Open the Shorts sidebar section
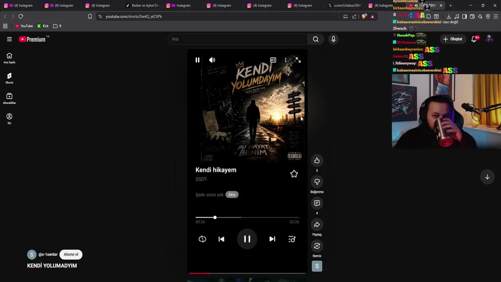This screenshot has height=282, width=501. [9, 78]
